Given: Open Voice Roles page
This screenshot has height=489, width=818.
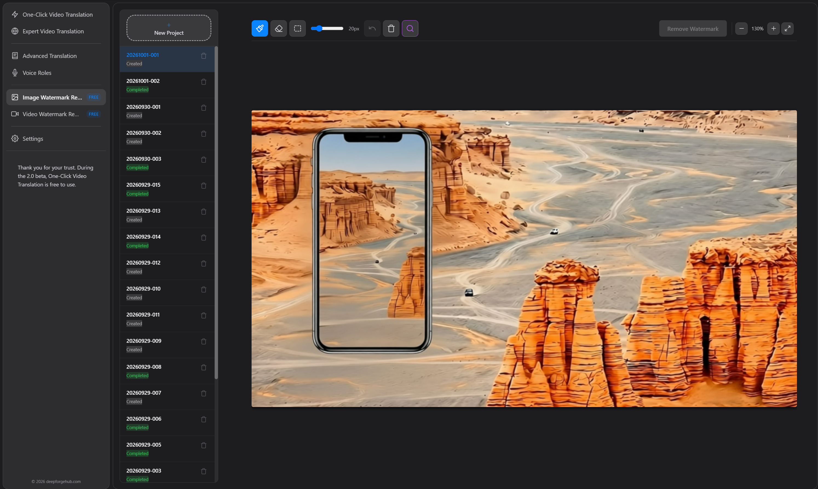Looking at the screenshot, I should [56, 73].
